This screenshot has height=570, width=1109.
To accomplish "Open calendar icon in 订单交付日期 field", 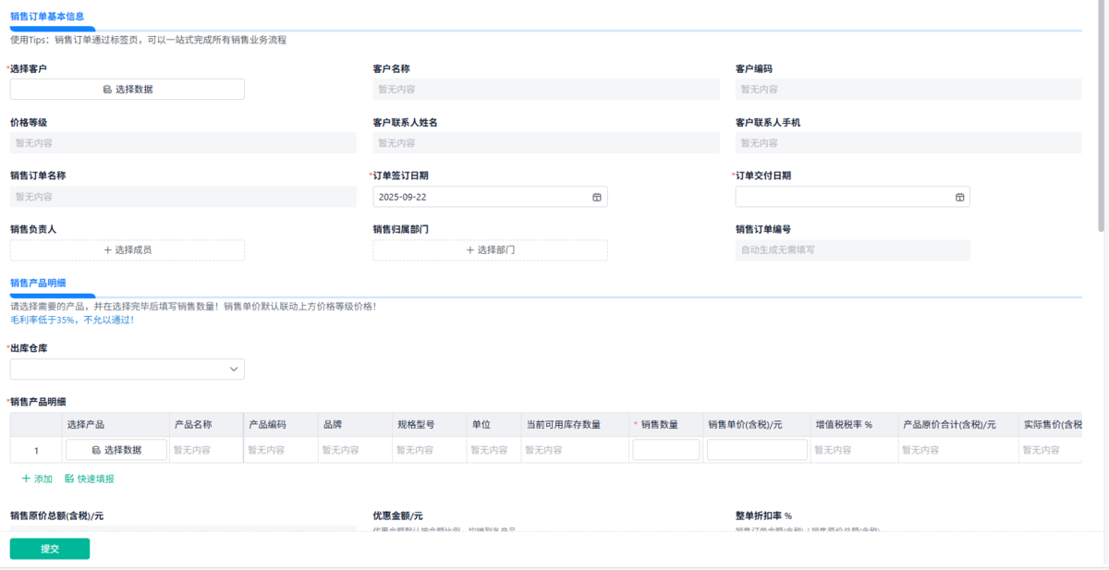I will tap(959, 197).
